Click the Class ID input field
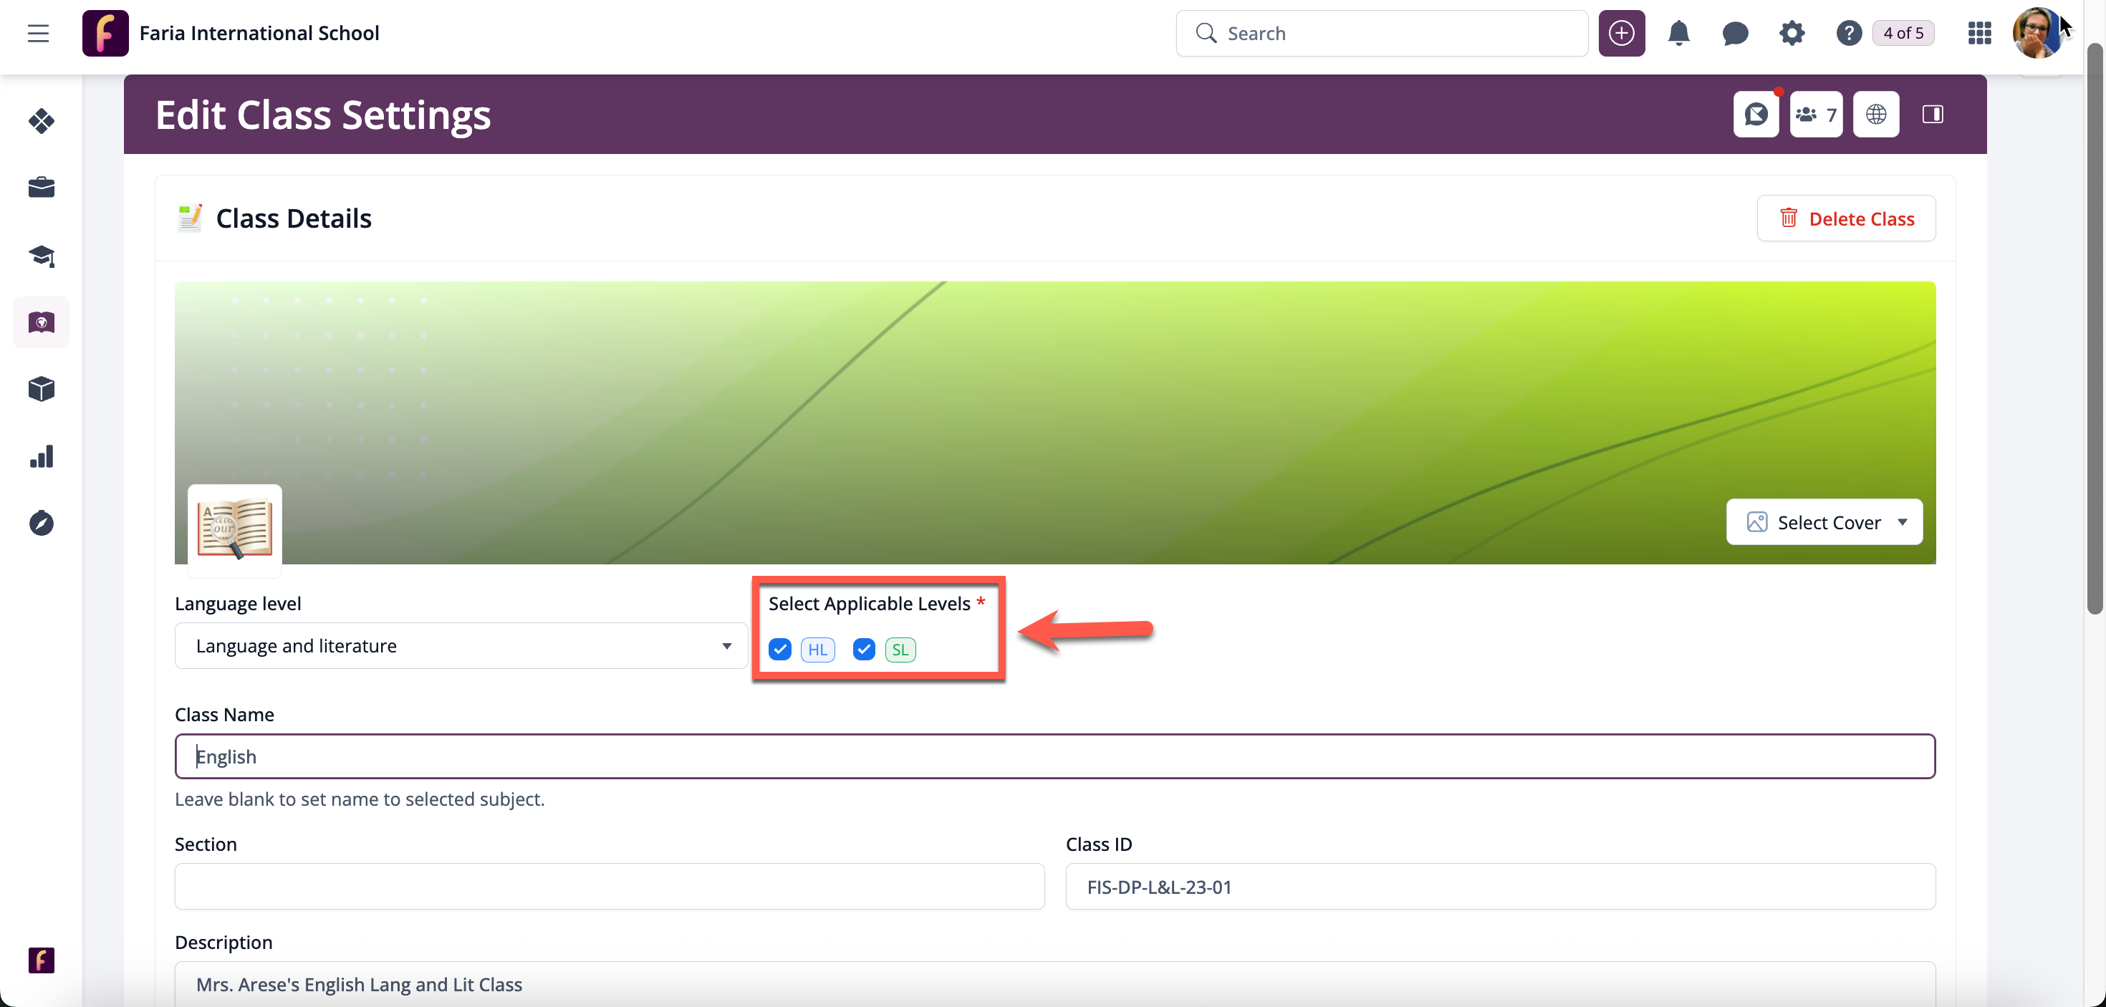Screen dimensions: 2106x1007 coord(1500,887)
